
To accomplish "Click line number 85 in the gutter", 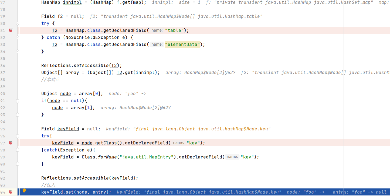I will pyautogui.click(x=2, y=58).
